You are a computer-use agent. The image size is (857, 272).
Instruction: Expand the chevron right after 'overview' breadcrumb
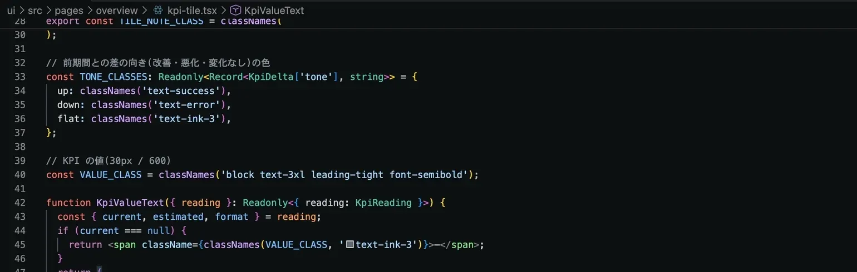pyautogui.click(x=145, y=10)
